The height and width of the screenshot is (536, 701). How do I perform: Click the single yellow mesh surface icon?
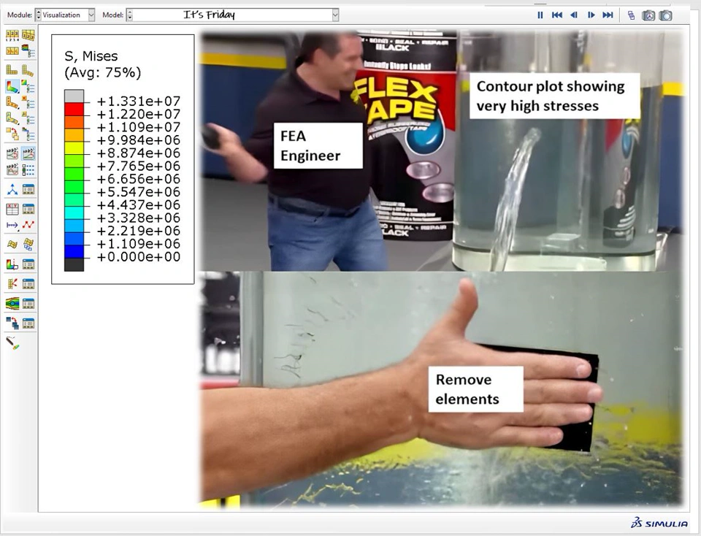(12, 244)
